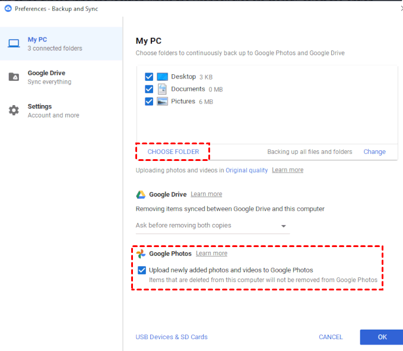Click the Google Drive triangle logo
This screenshot has height=351, width=403.
[141, 195]
